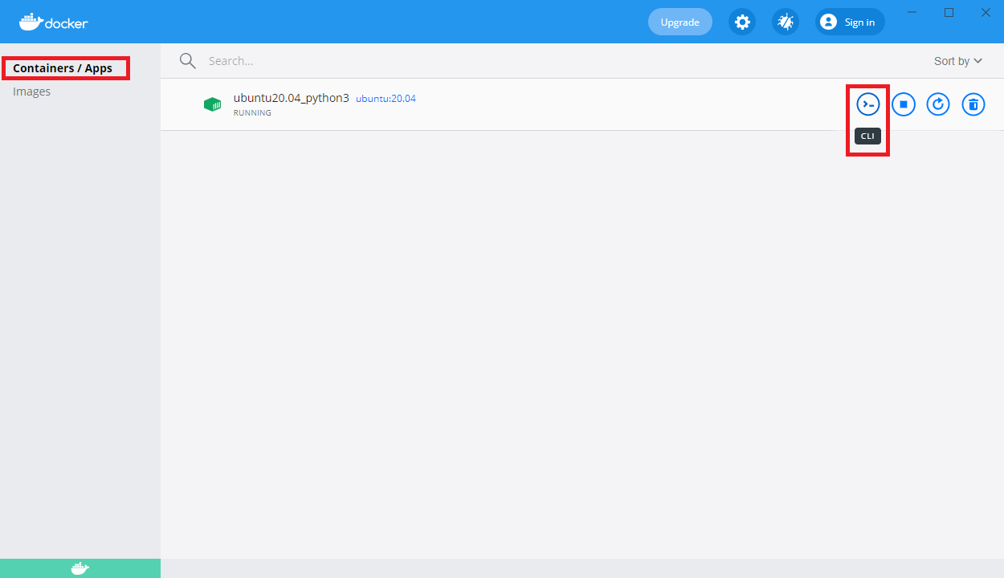Open the troubleshoot bug icon

785,22
